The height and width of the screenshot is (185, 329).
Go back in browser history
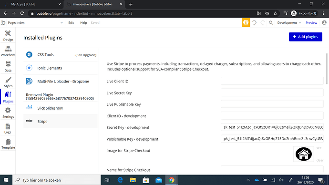point(6,13)
